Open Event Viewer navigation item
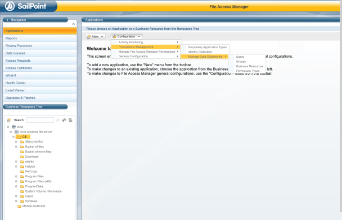The width and height of the screenshot is (342, 220). (x=40, y=90)
